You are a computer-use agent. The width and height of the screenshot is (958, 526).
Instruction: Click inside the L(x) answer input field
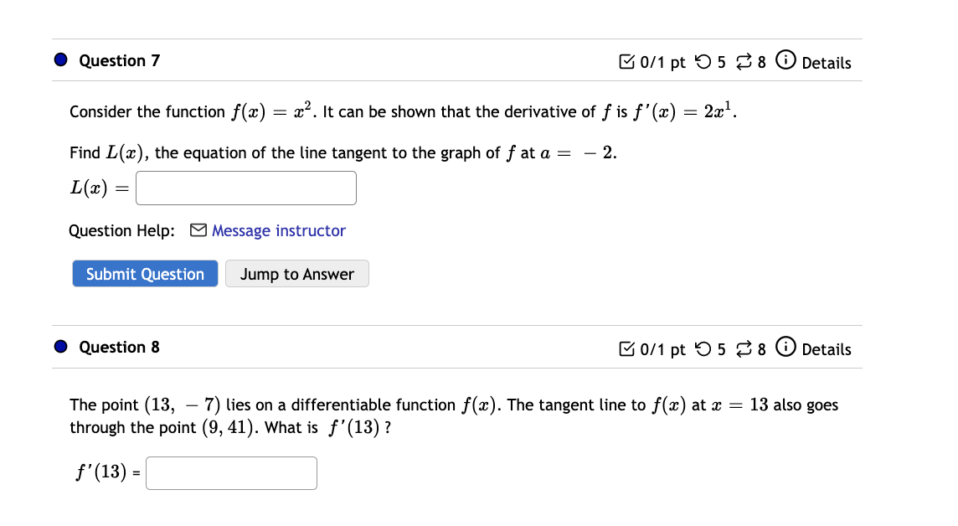click(x=245, y=187)
